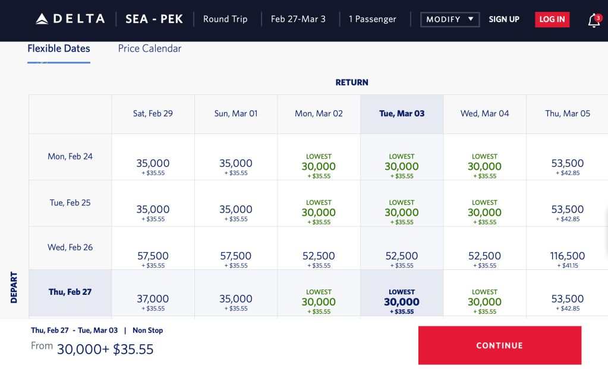Click the Feb 27-Mar 3 dates in header
Screen dimensions: 608x369
[298, 19]
